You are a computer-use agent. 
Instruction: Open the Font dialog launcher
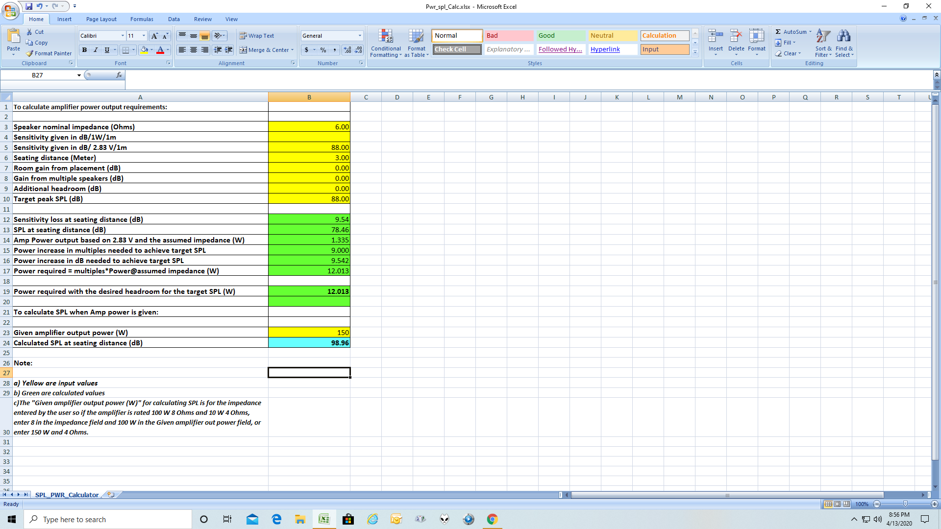[169, 63]
